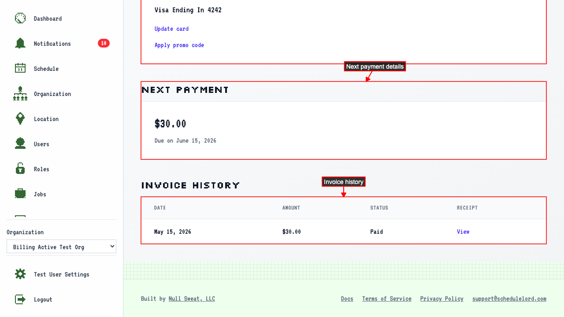
Task: Click the Users person icon
Action: pos(20,144)
